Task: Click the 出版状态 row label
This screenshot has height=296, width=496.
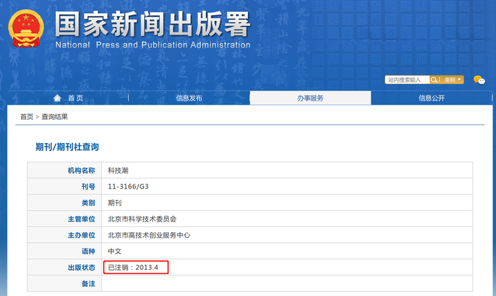Action: pyautogui.click(x=81, y=268)
